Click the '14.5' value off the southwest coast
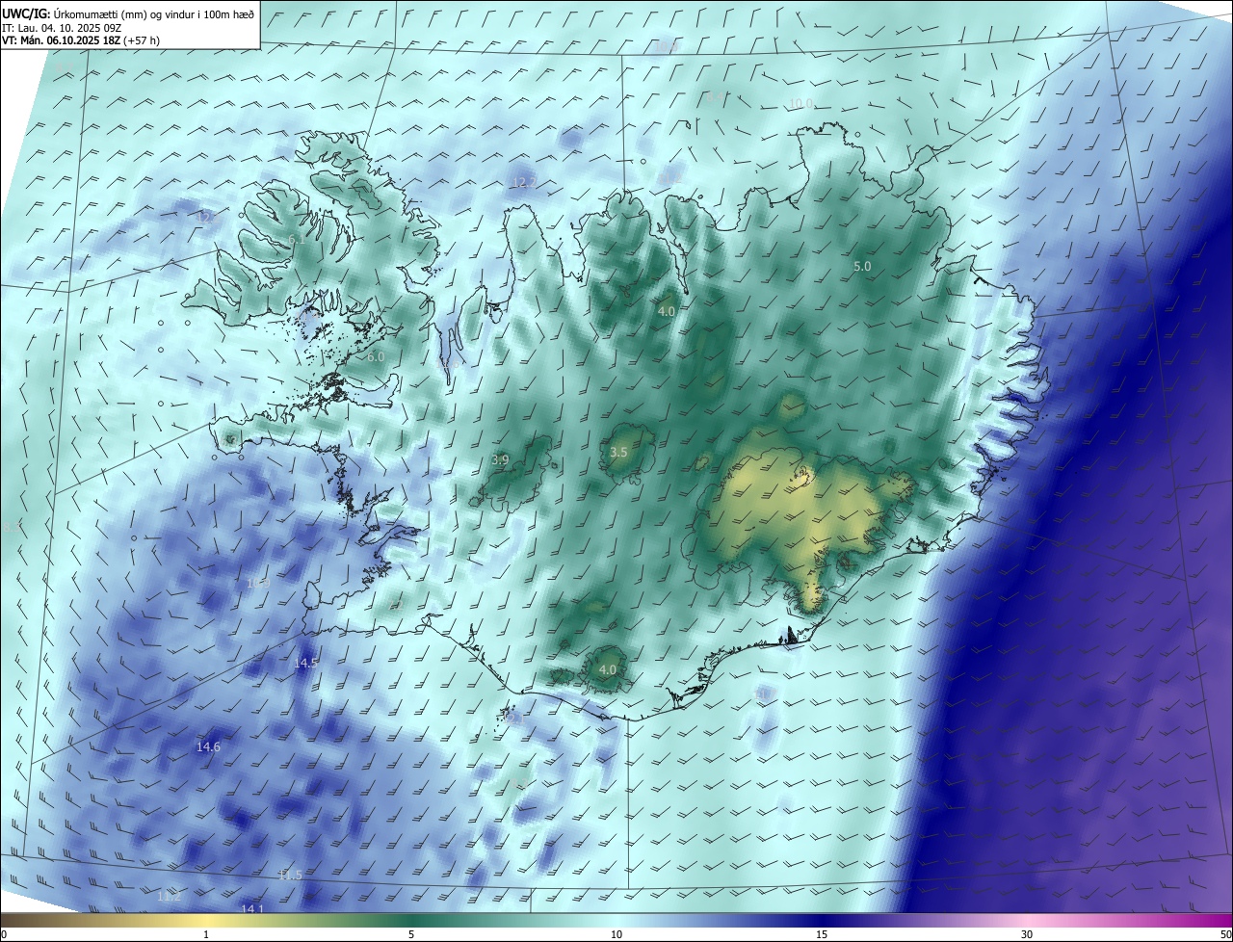The image size is (1233, 942). (x=306, y=663)
